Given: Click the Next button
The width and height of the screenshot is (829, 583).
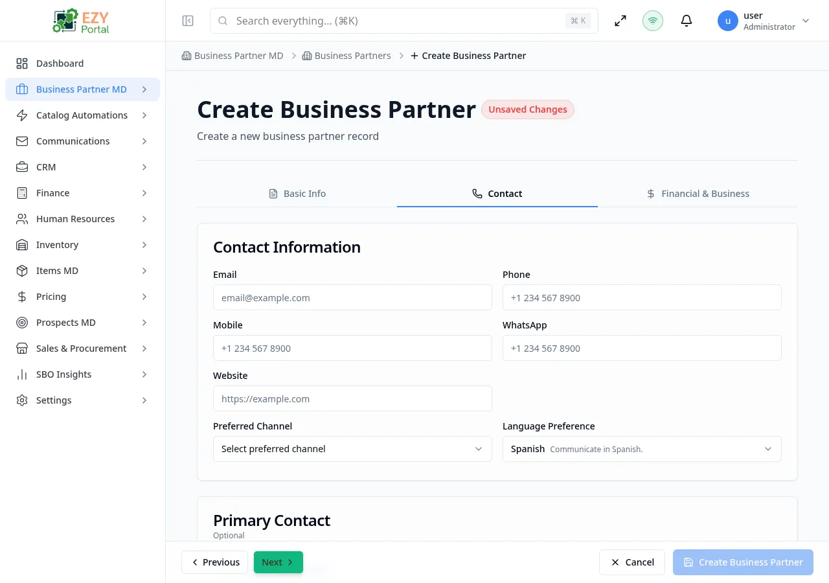Looking at the screenshot, I should [x=278, y=562].
